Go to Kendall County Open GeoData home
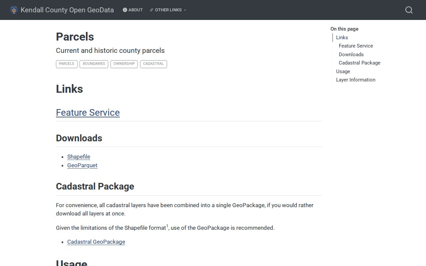Screen dimensions: 426x266 [x=67, y=10]
